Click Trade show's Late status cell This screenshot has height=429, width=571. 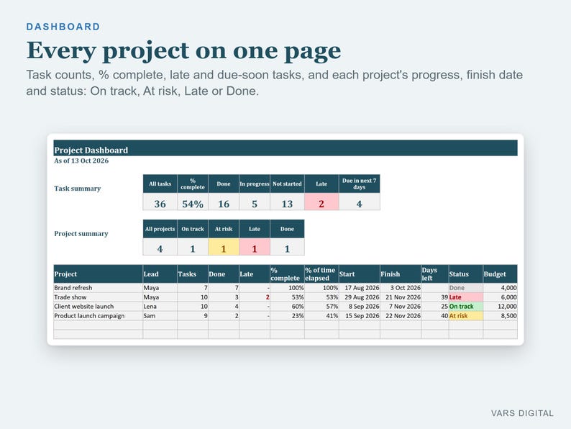(x=466, y=297)
